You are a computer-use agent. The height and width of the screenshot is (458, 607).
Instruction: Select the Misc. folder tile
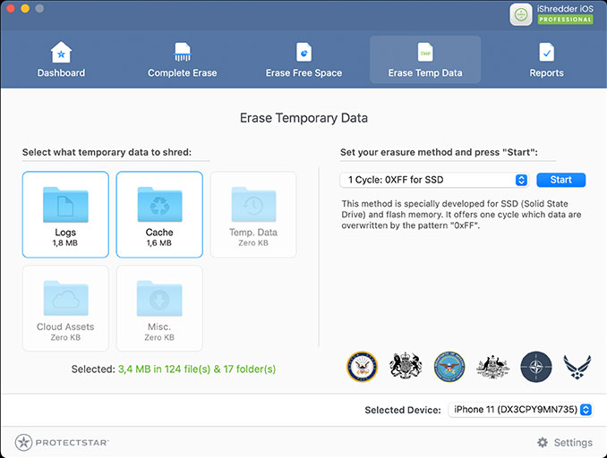pyautogui.click(x=159, y=308)
